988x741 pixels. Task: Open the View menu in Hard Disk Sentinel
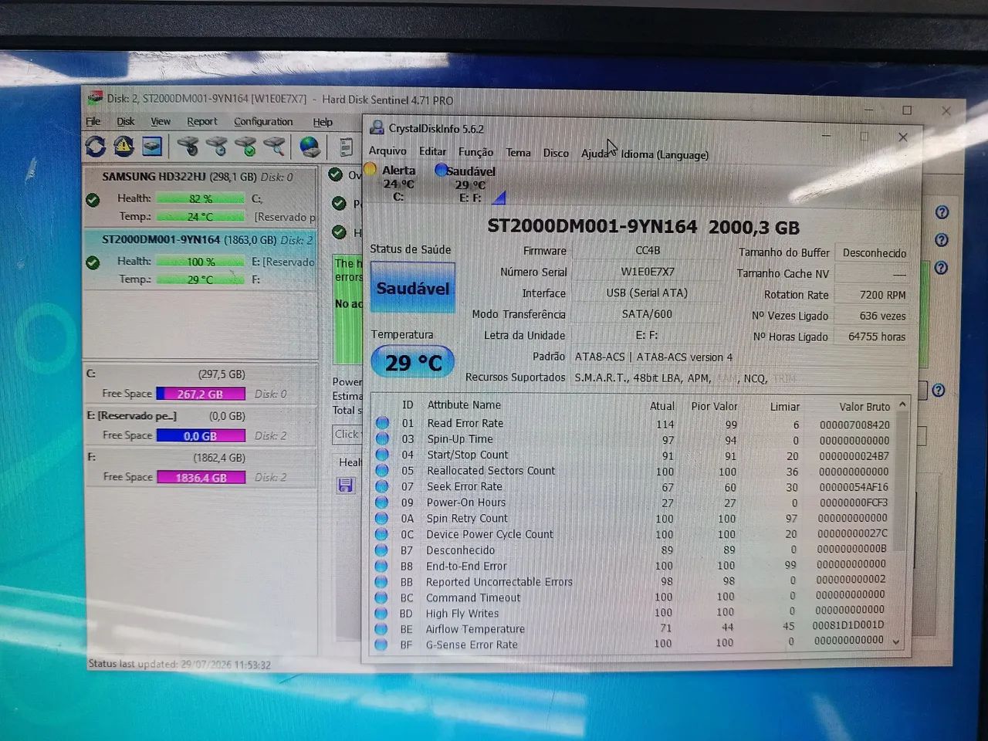coord(161,121)
